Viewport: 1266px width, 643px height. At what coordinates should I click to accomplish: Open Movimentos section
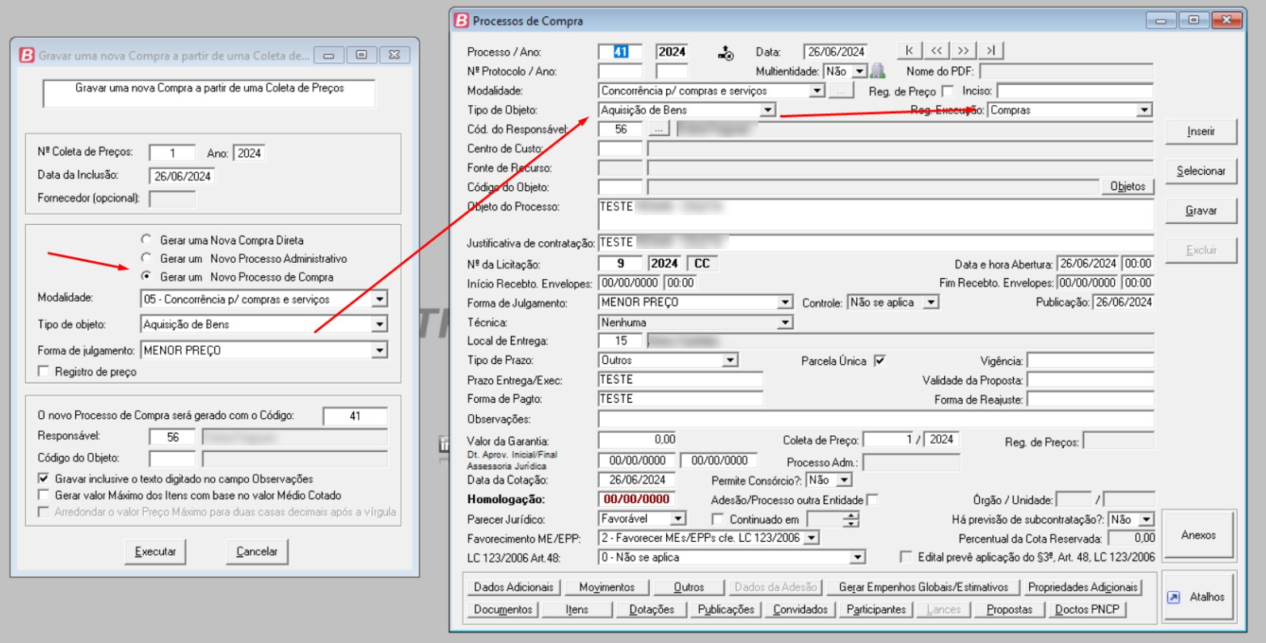[x=607, y=587]
